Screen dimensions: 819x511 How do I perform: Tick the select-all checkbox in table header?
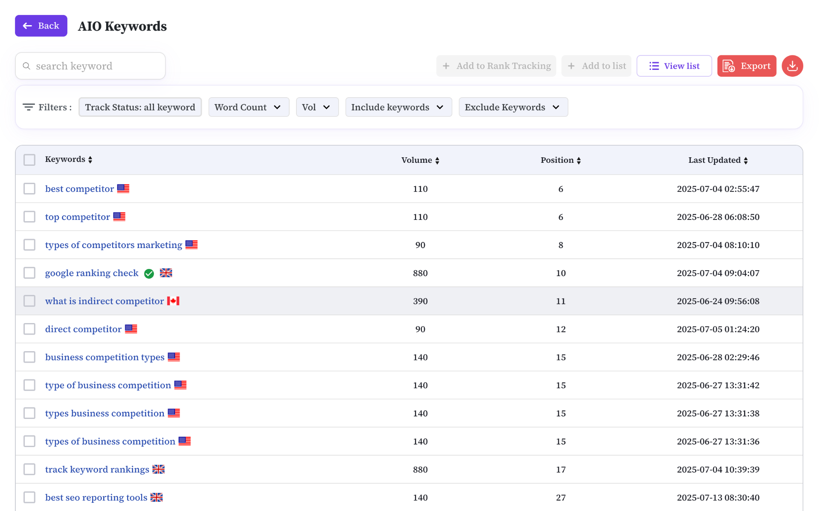(29, 160)
